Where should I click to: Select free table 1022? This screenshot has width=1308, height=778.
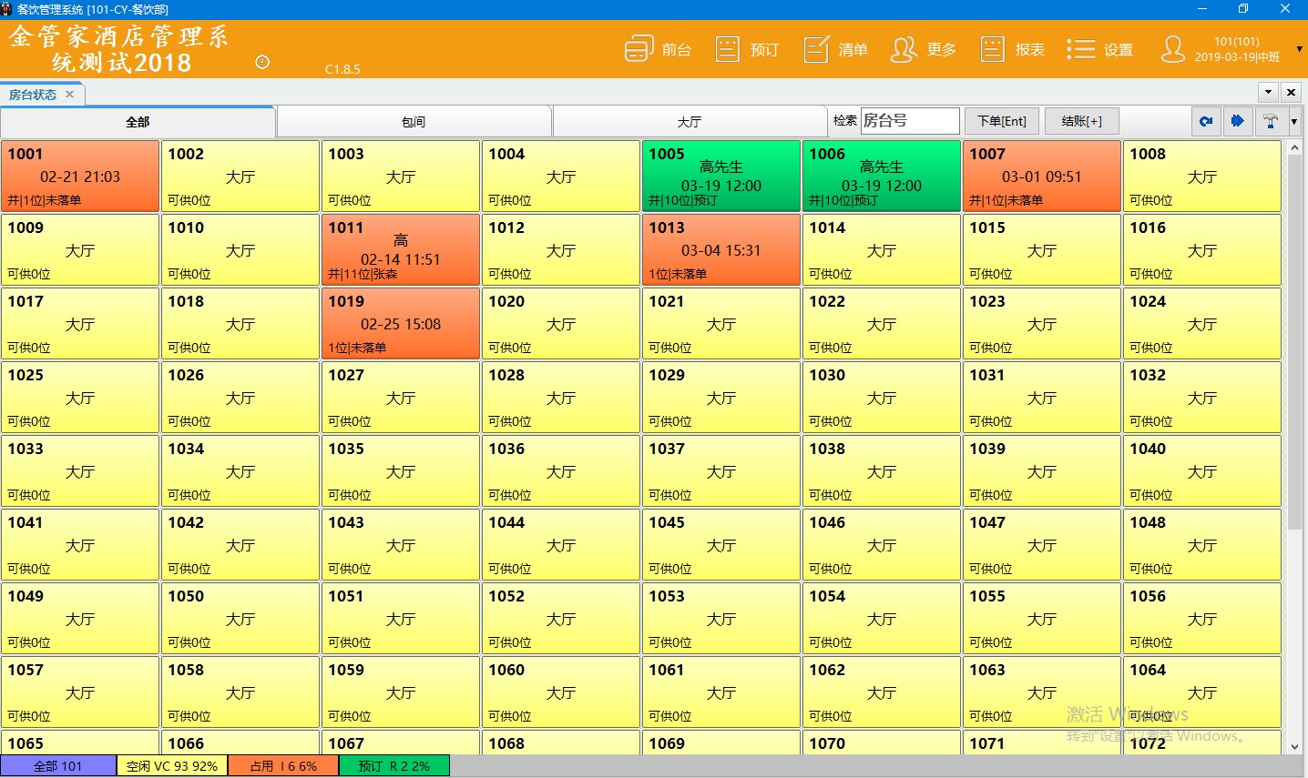point(882,324)
